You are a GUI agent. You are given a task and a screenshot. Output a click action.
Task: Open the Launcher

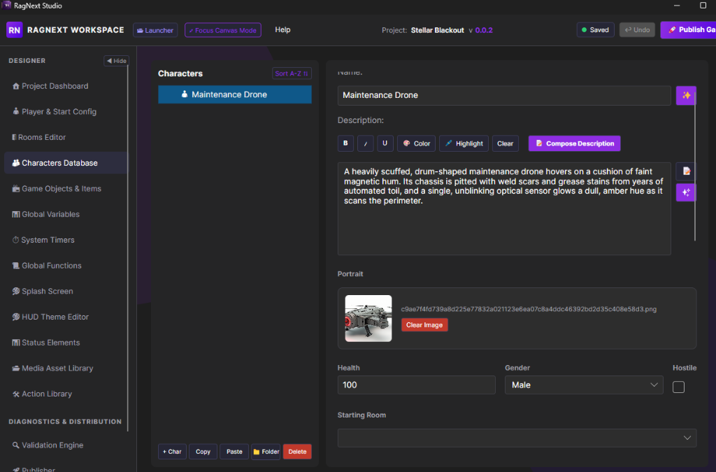click(x=155, y=30)
